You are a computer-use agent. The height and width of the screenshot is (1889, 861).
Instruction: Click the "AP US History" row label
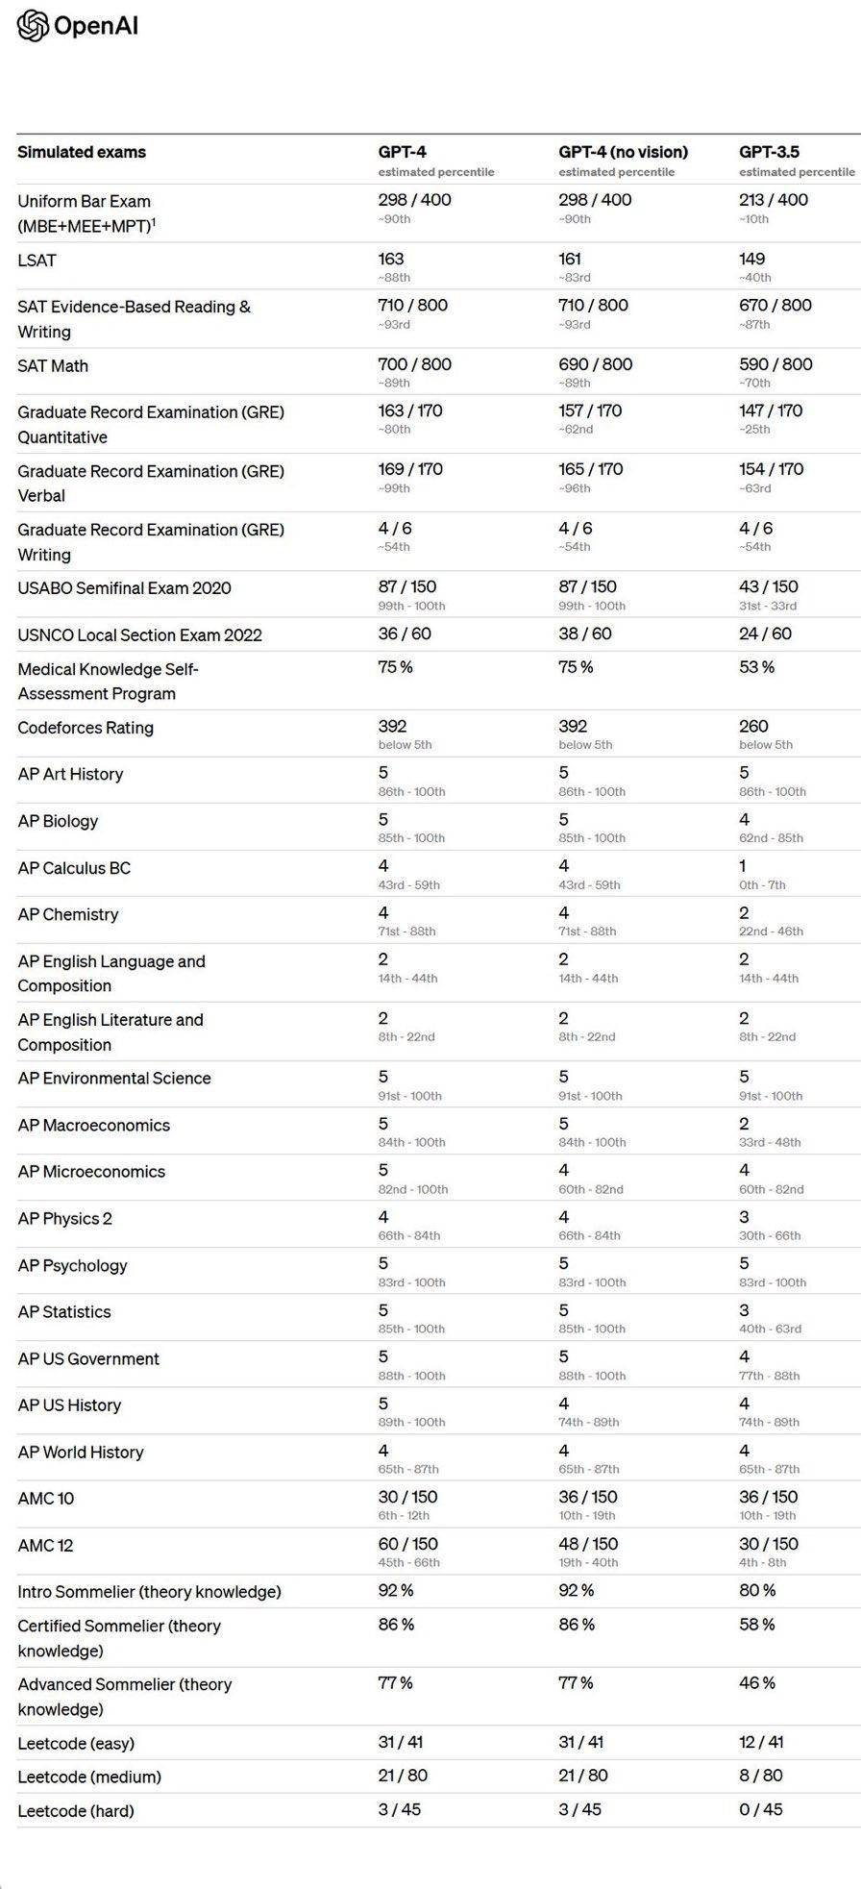pos(69,1405)
